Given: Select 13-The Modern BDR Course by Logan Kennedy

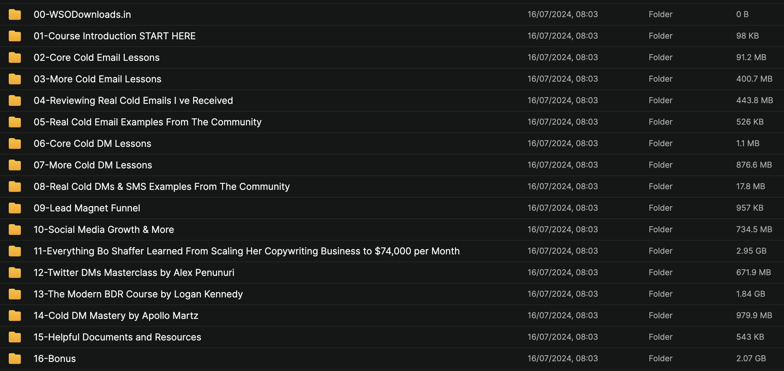Looking at the screenshot, I should 138,294.
